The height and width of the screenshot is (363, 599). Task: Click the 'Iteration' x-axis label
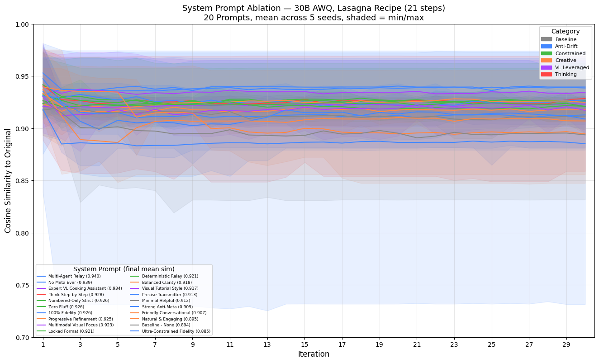[314, 354]
